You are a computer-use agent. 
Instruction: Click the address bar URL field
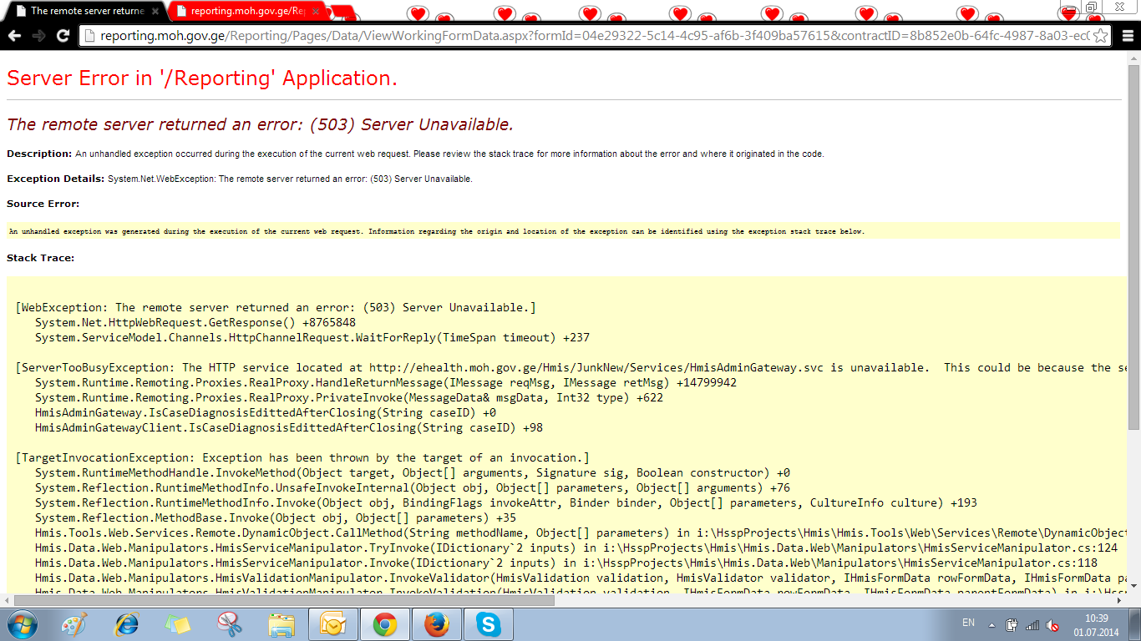tap(585, 35)
